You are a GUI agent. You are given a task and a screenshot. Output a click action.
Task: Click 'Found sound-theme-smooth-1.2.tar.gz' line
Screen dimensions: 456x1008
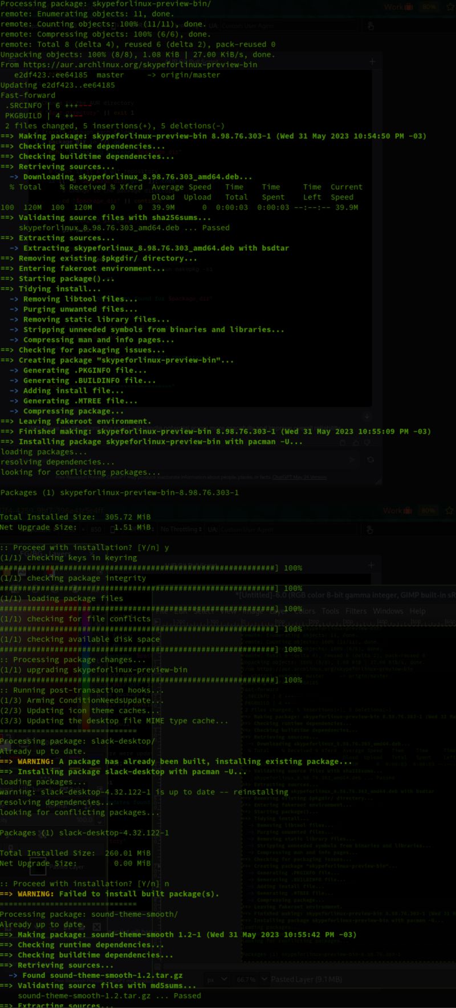pyautogui.click(x=96, y=976)
